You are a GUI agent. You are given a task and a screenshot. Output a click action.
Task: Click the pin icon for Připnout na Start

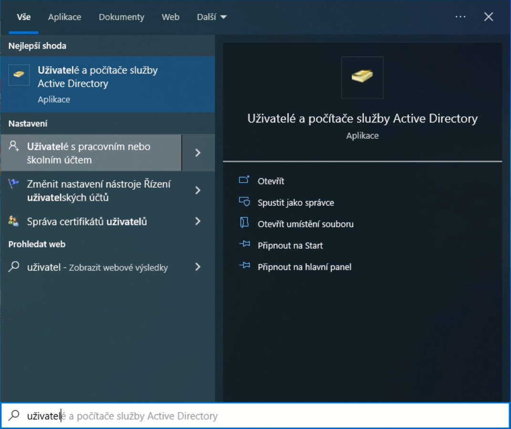[x=245, y=244]
